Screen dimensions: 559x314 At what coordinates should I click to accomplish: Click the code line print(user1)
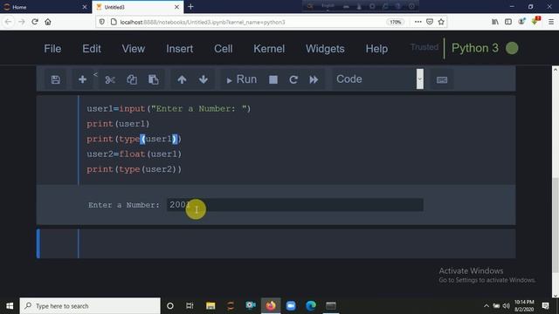(x=118, y=124)
